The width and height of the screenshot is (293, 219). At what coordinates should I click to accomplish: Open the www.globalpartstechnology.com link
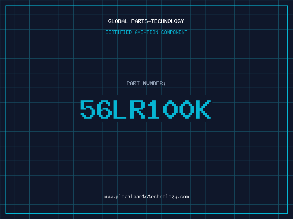146,197
